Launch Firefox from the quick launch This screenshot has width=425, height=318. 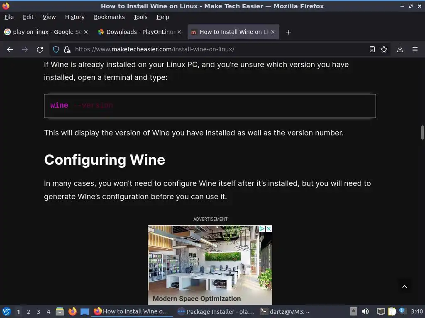click(72, 311)
